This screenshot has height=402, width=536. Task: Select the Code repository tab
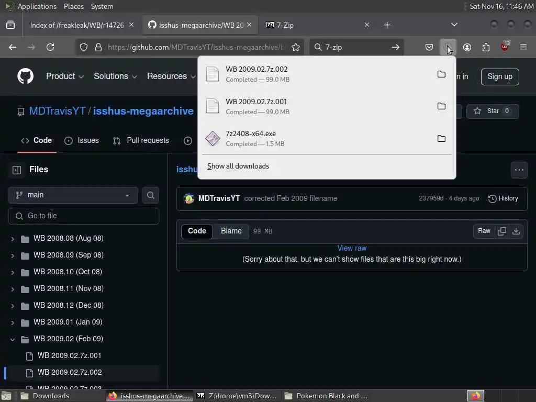coord(37,140)
